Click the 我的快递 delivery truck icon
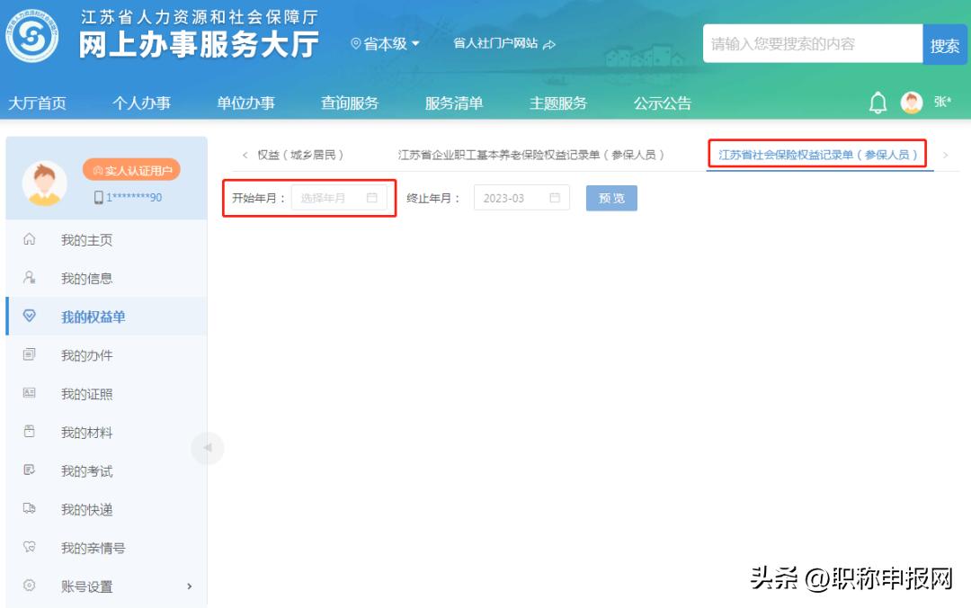971x608 pixels. (x=29, y=509)
